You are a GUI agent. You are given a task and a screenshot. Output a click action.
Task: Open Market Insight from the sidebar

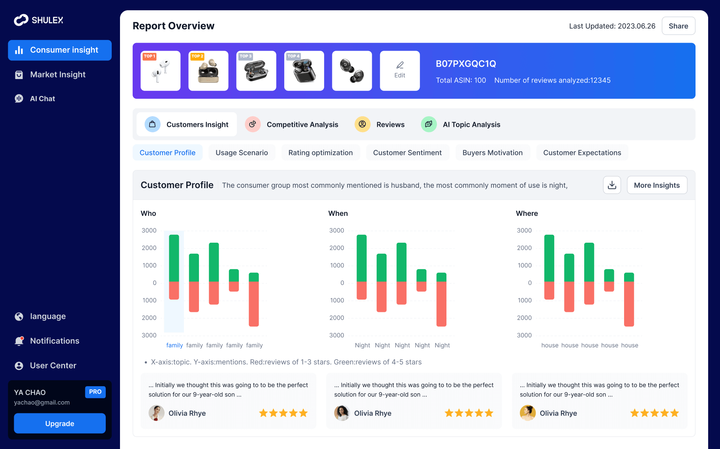click(58, 74)
